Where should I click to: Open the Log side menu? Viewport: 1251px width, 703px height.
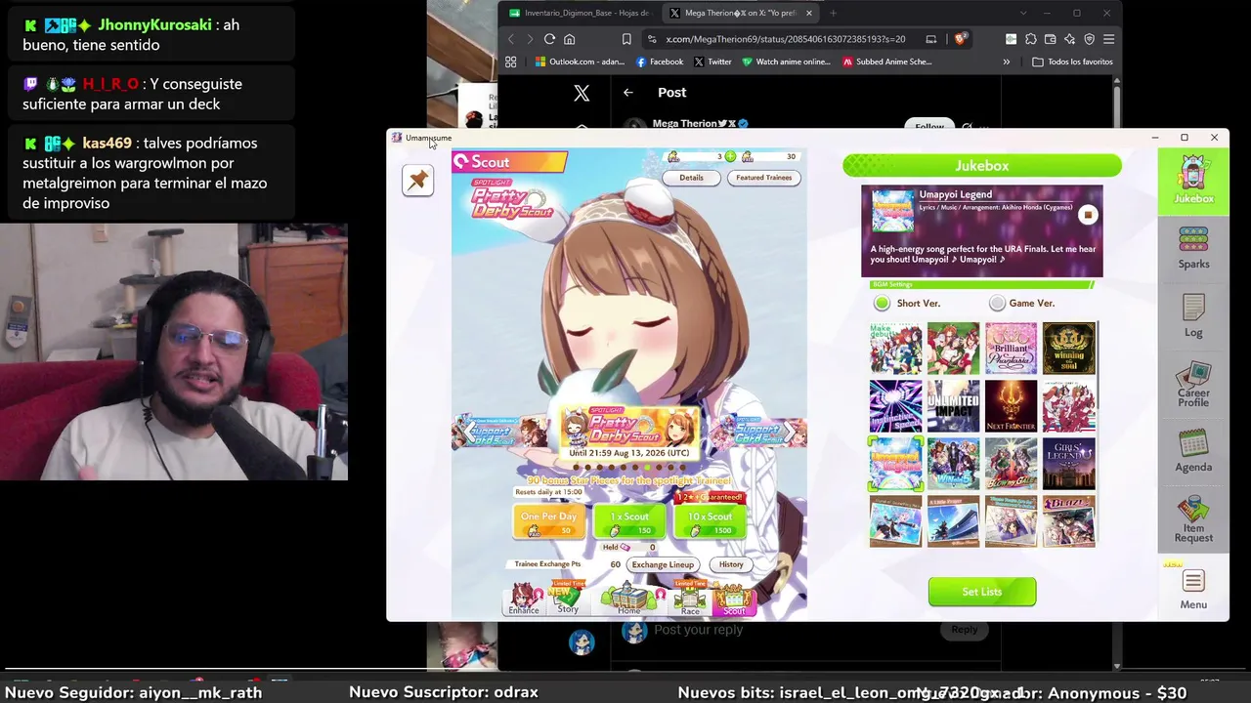(1193, 315)
